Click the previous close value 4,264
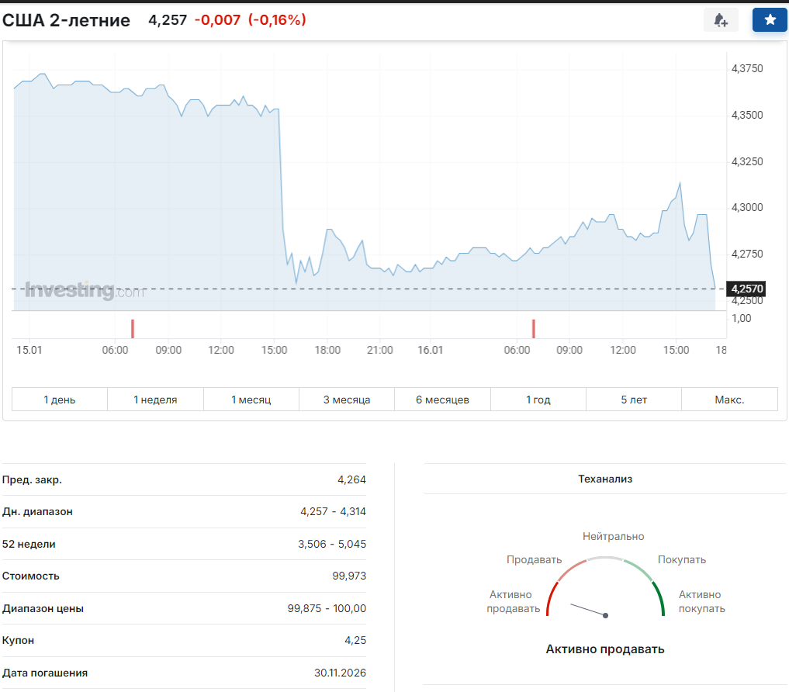Screen dimensions: 789x692 (351, 479)
